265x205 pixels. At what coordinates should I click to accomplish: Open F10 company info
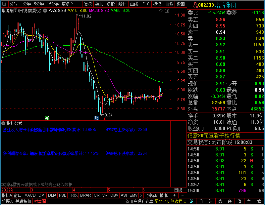click(x=146, y=4)
